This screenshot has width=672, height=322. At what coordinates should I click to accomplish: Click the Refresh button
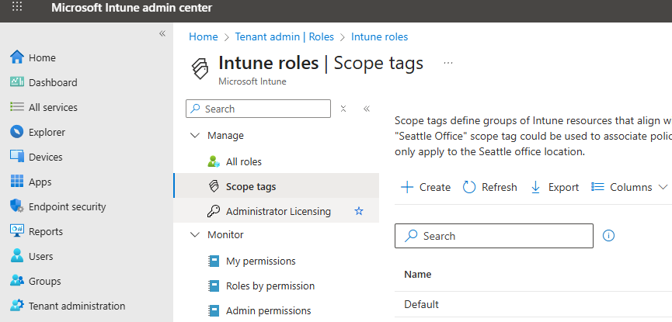[490, 187]
